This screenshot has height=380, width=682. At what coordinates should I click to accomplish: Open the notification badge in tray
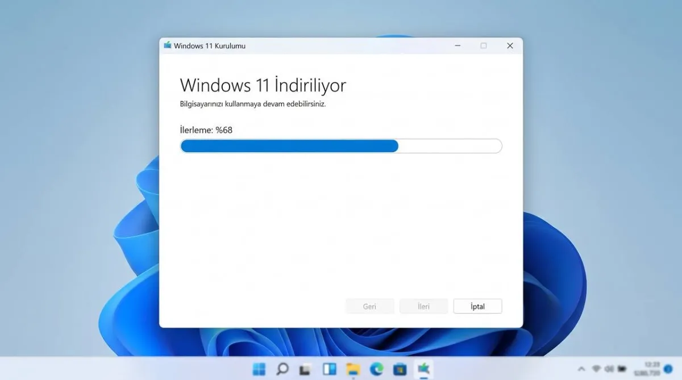[x=668, y=369]
